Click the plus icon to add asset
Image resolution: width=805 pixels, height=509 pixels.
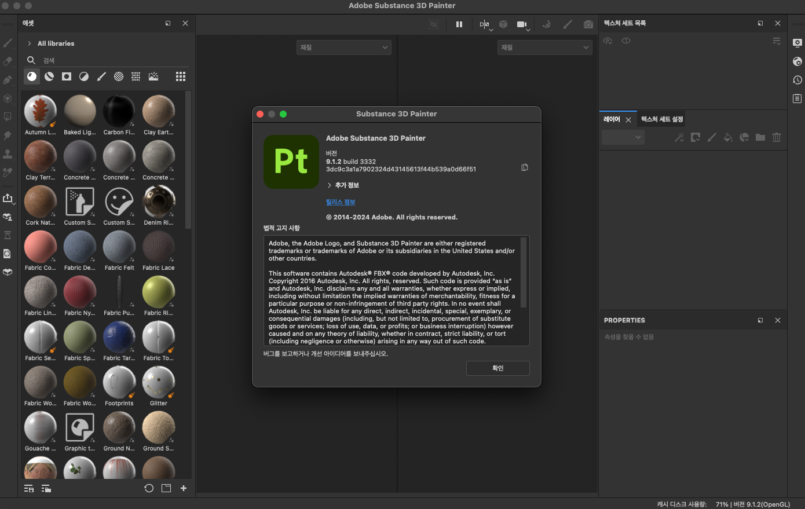tap(184, 488)
